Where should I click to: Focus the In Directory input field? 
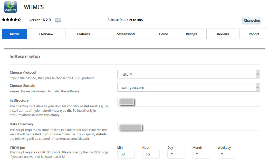coord(189,102)
